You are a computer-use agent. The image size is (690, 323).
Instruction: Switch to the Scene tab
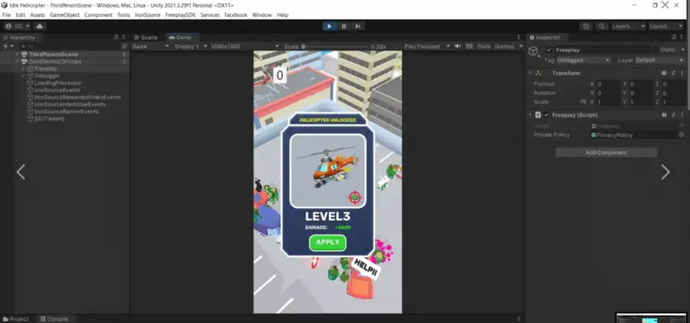(x=146, y=37)
